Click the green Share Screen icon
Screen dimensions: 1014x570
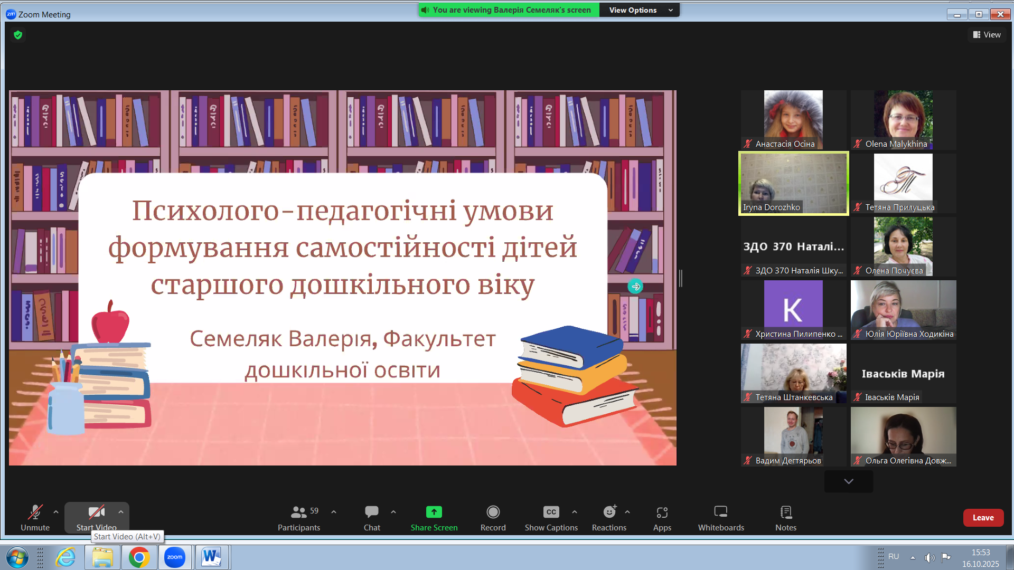click(x=434, y=512)
